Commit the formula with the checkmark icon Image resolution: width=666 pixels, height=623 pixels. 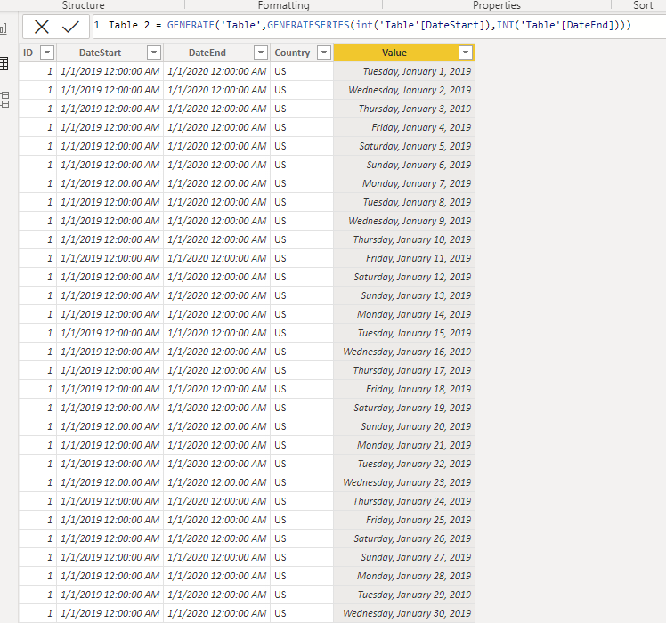(x=70, y=27)
